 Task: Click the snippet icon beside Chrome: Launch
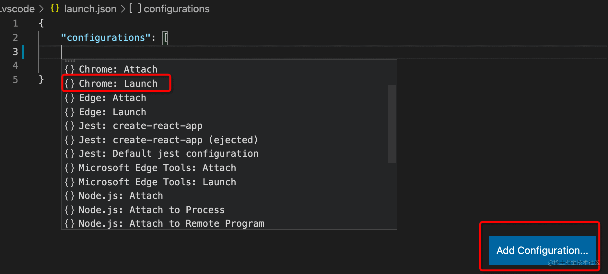[x=69, y=84]
